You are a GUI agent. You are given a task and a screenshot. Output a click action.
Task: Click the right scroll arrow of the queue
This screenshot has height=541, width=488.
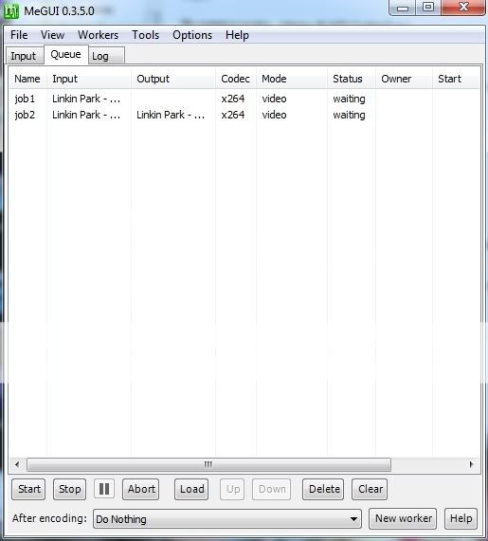point(472,464)
